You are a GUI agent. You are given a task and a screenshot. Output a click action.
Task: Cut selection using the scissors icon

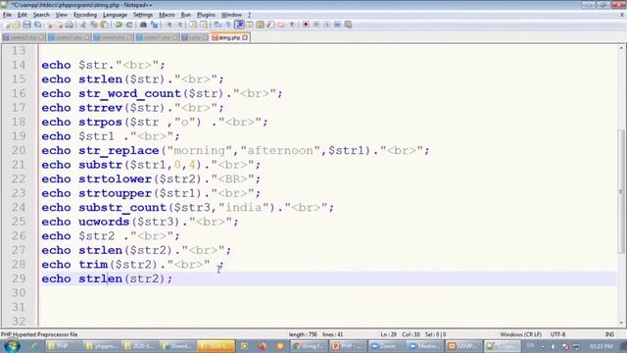(83, 25)
